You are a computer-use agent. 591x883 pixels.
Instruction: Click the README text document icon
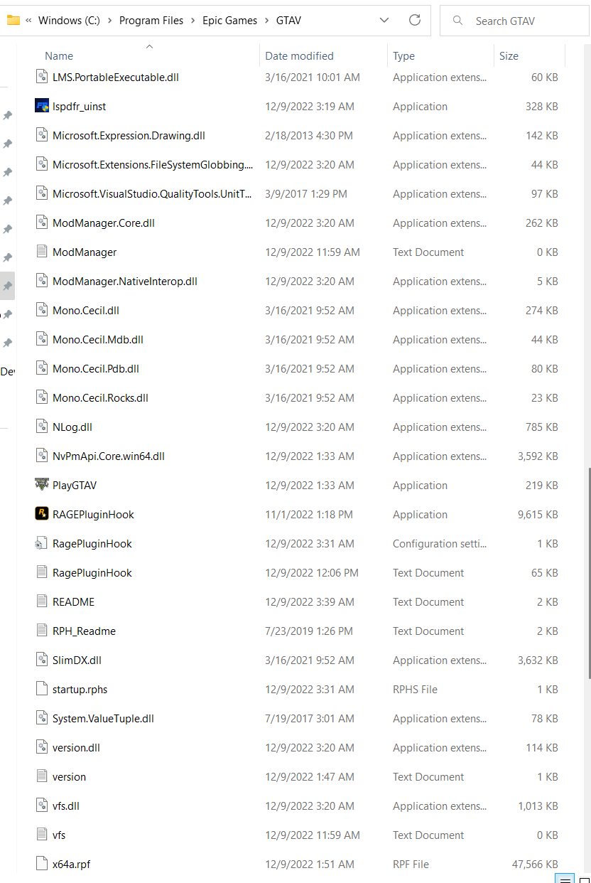tap(42, 601)
